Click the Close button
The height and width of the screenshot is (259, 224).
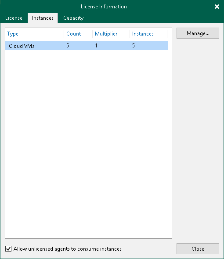coord(198,248)
